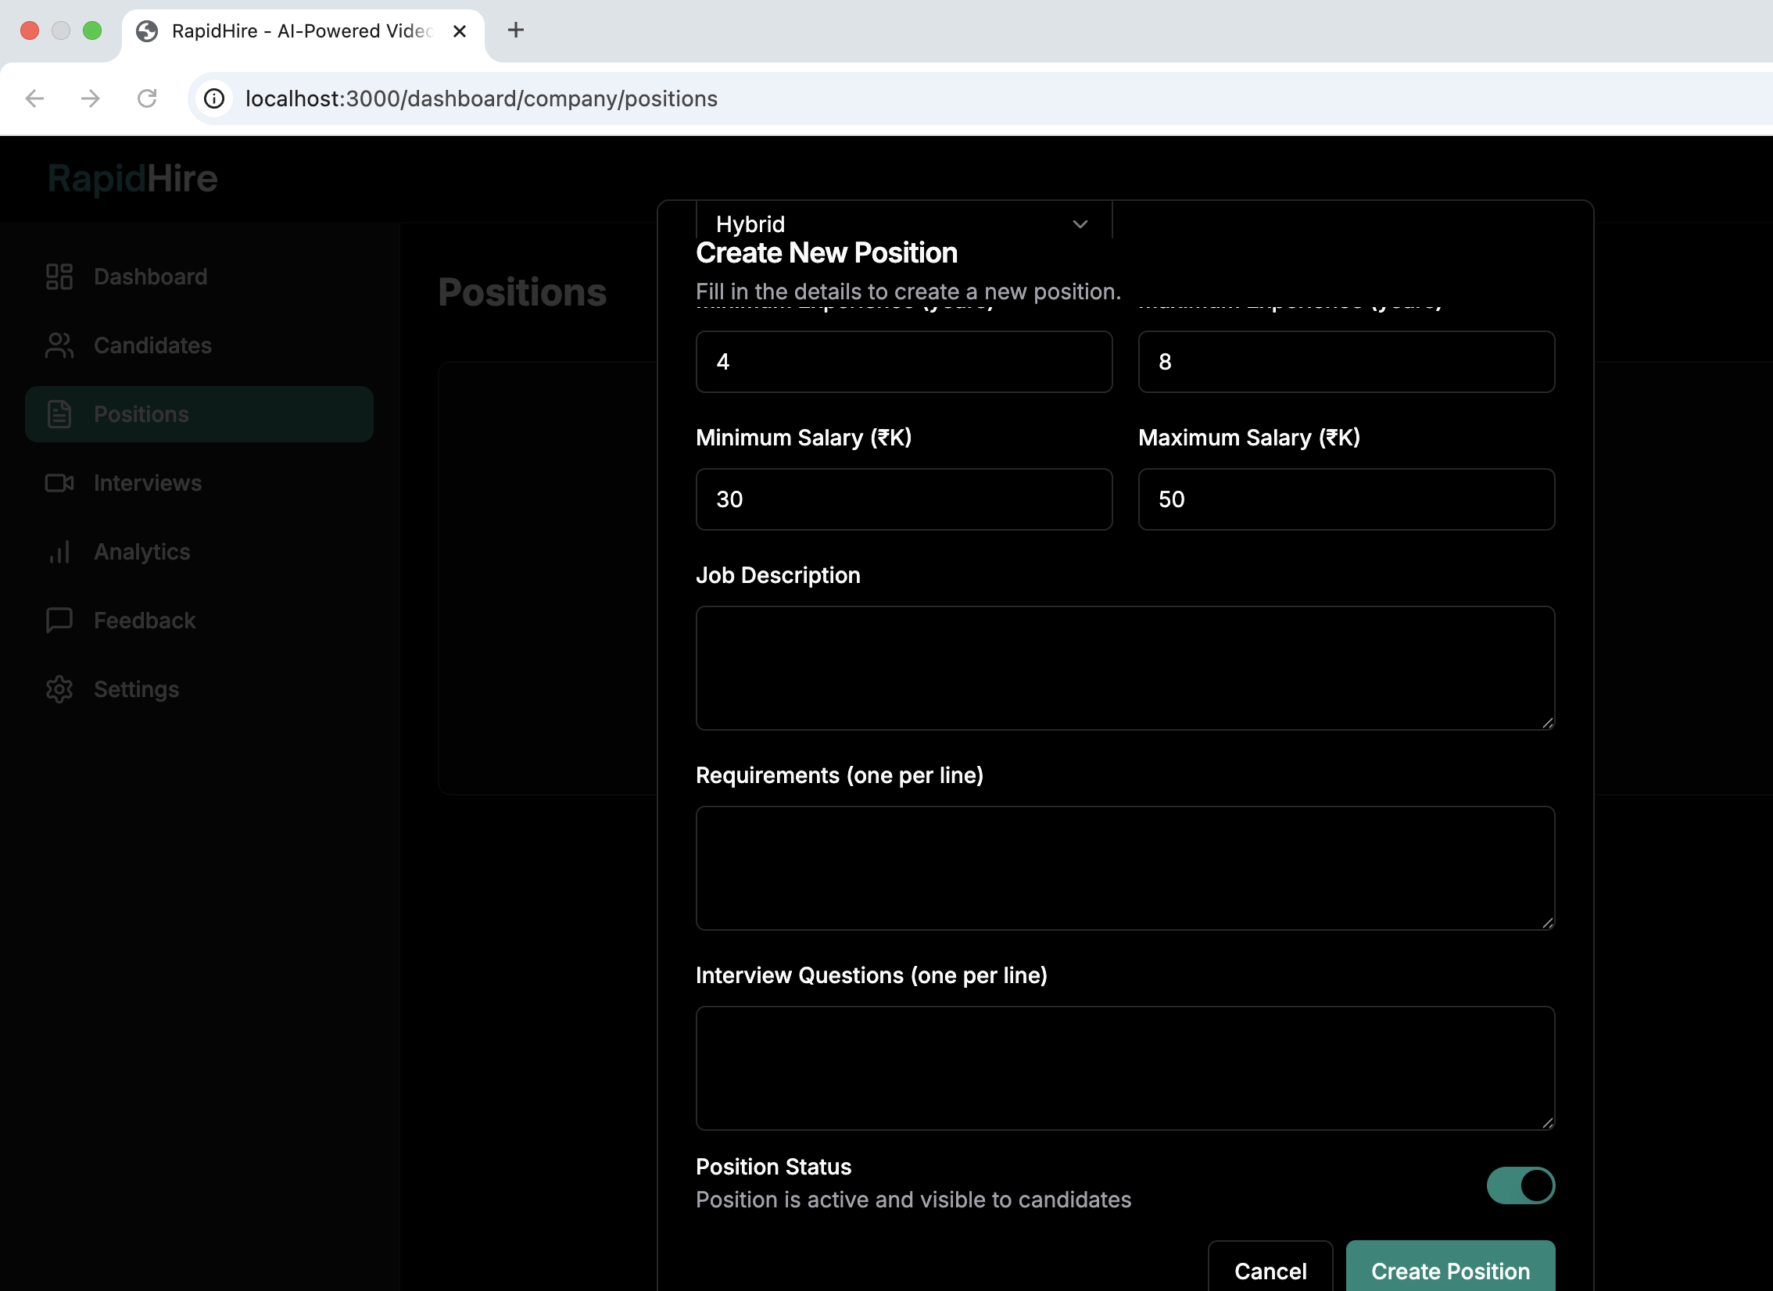Click the Feedback speech bubble icon
The height and width of the screenshot is (1291, 1773).
[x=59, y=620]
